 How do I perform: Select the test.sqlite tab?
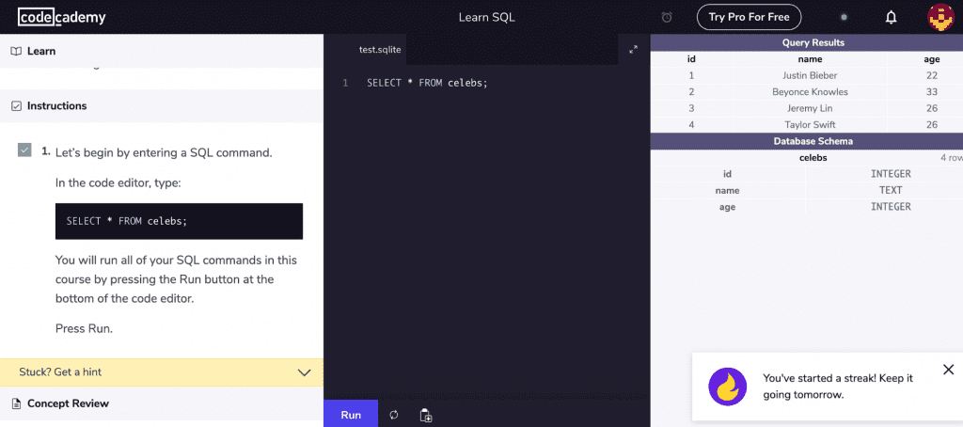(x=380, y=50)
